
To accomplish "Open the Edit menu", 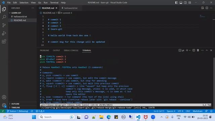I will coord(15,2).
